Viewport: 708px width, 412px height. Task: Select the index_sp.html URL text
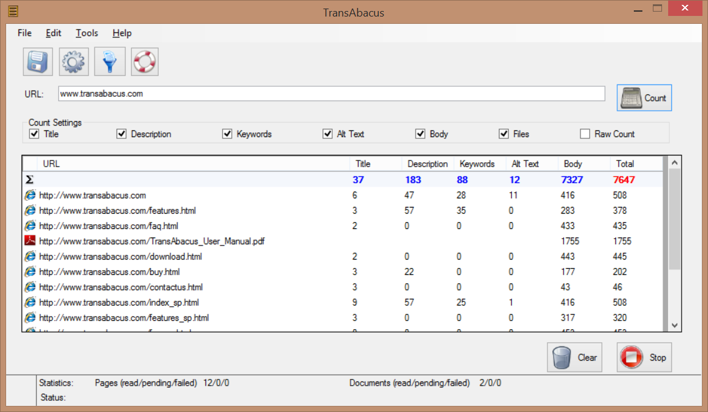point(119,302)
